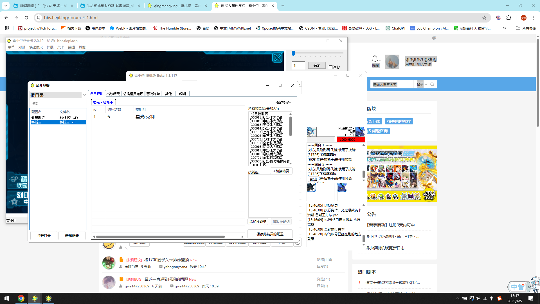Open the Chrome three-dot menu
540x304 pixels.
[x=534, y=18]
